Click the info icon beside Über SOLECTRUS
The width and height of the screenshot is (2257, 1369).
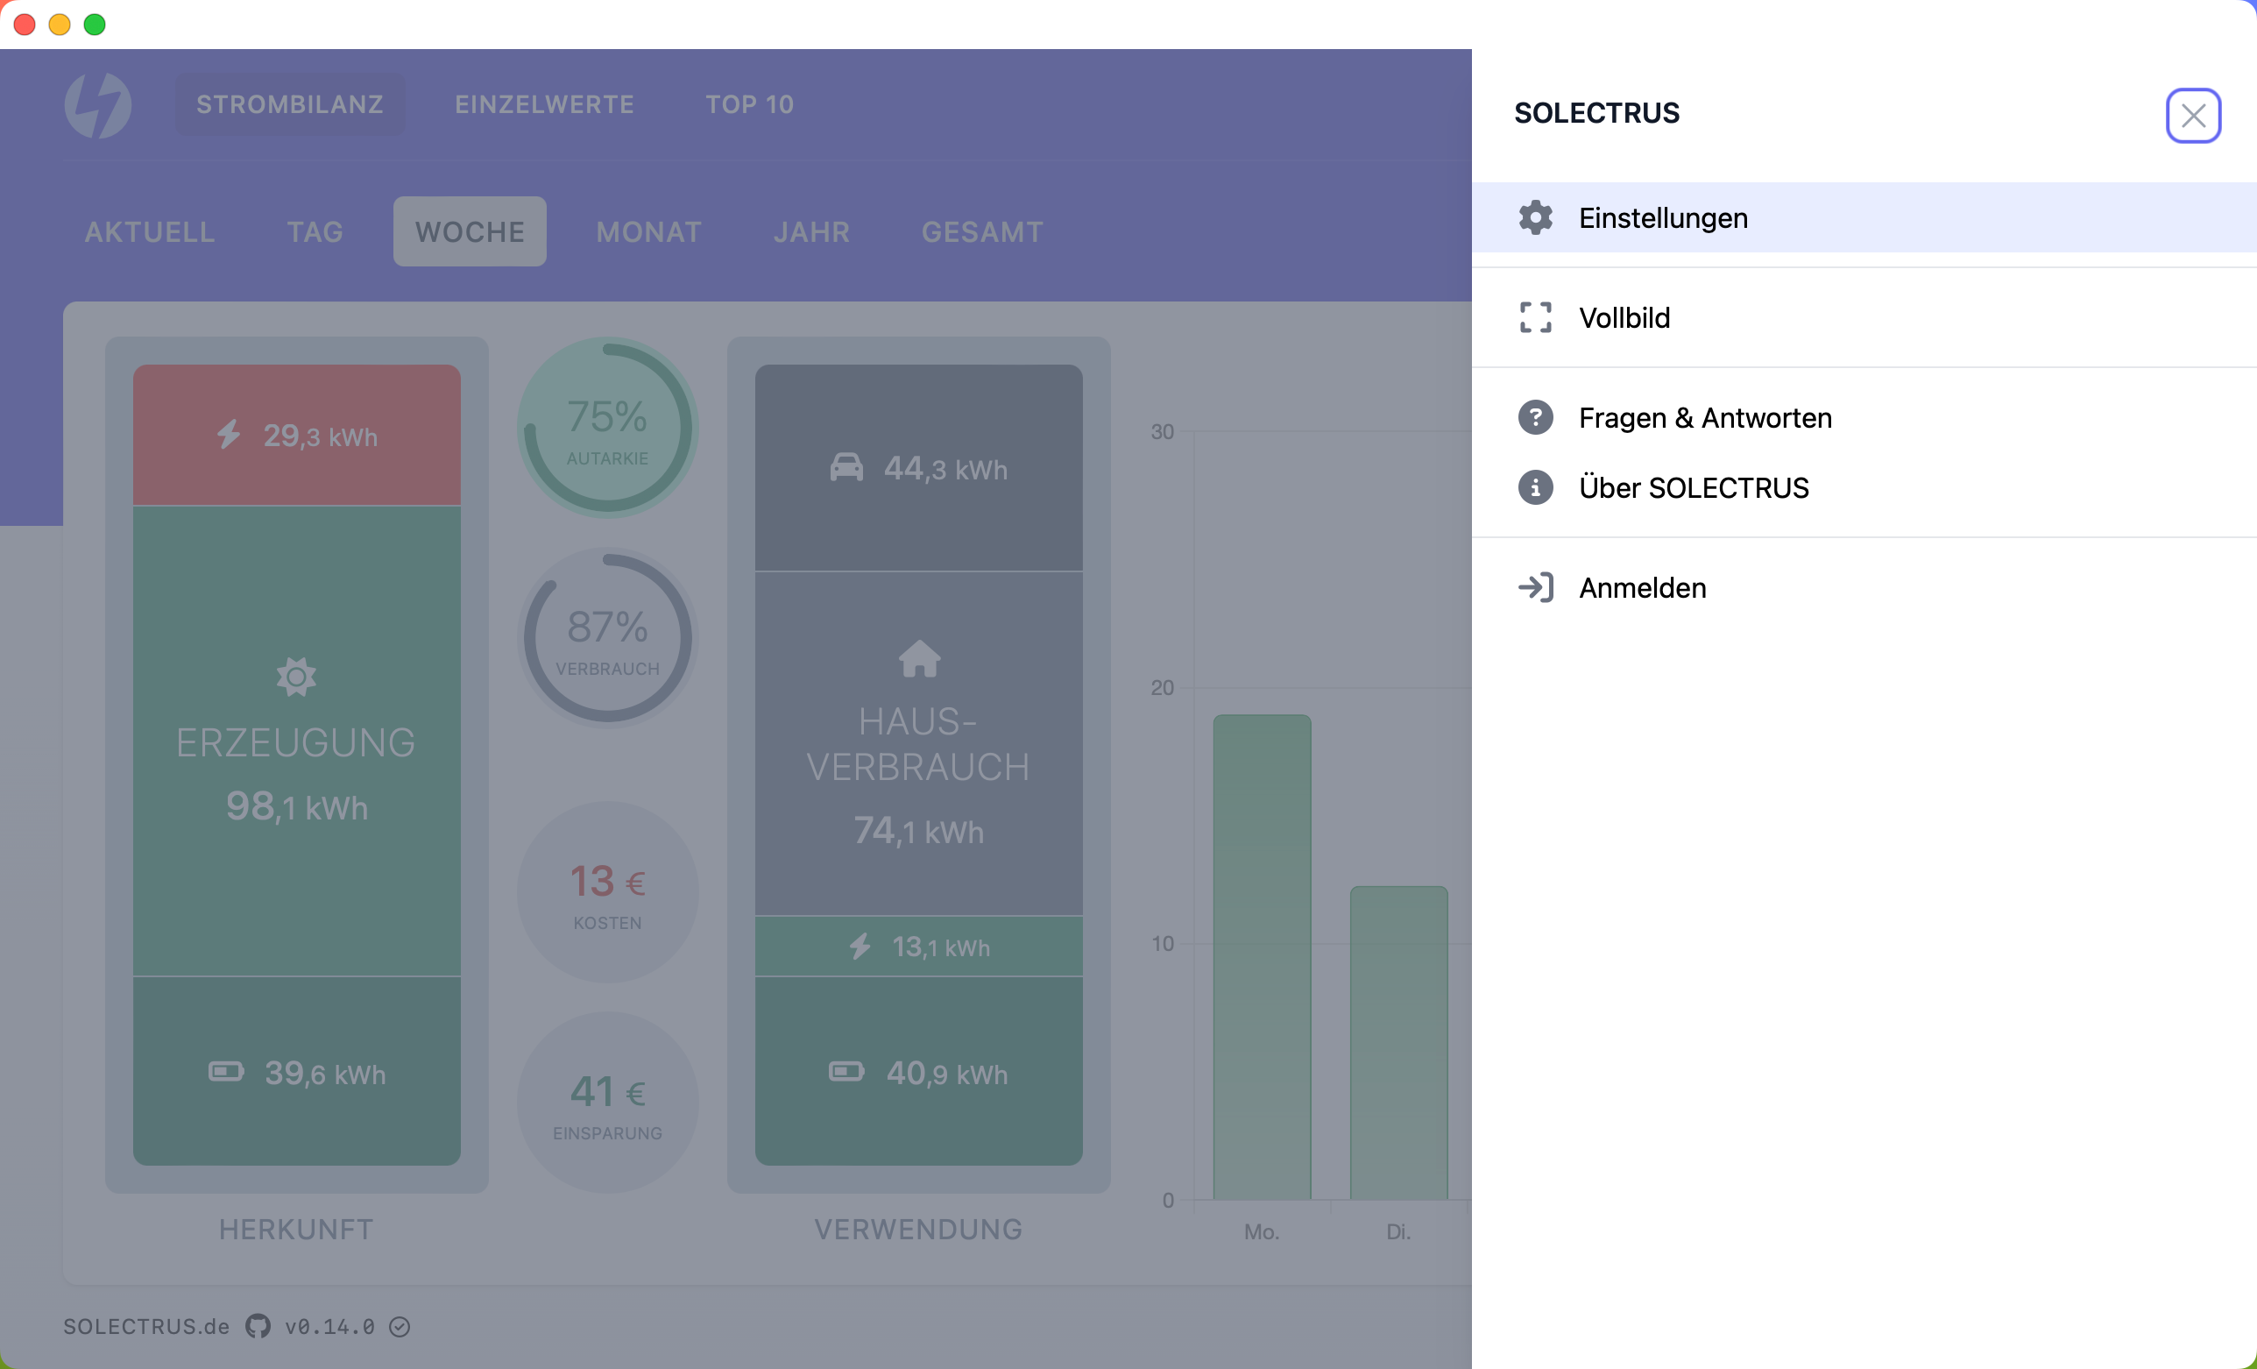point(1535,487)
